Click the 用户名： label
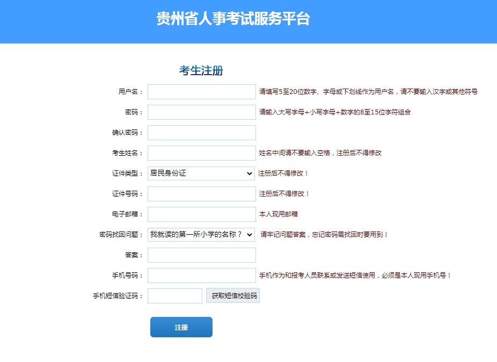 tap(131, 92)
